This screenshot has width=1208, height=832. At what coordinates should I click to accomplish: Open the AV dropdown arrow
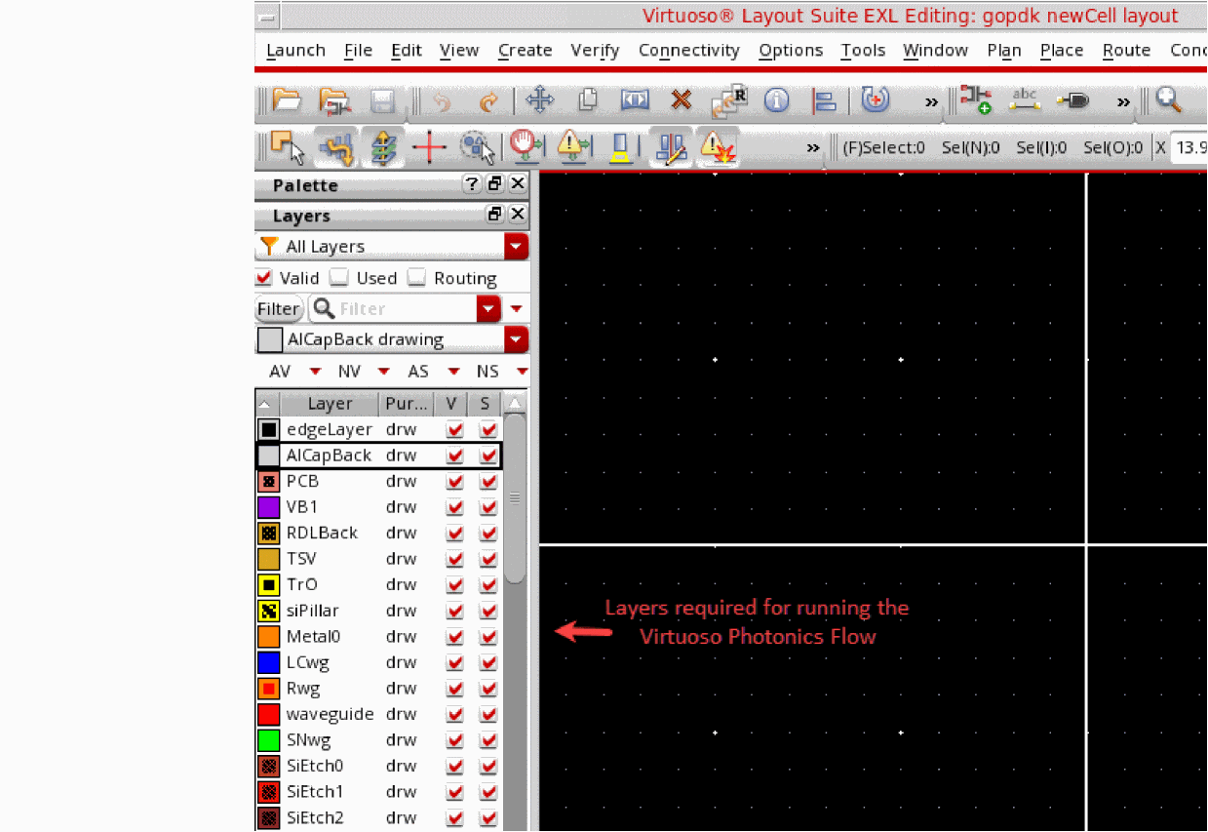tap(315, 372)
